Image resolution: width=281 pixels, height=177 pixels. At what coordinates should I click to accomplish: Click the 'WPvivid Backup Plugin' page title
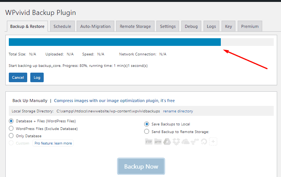click(x=41, y=13)
